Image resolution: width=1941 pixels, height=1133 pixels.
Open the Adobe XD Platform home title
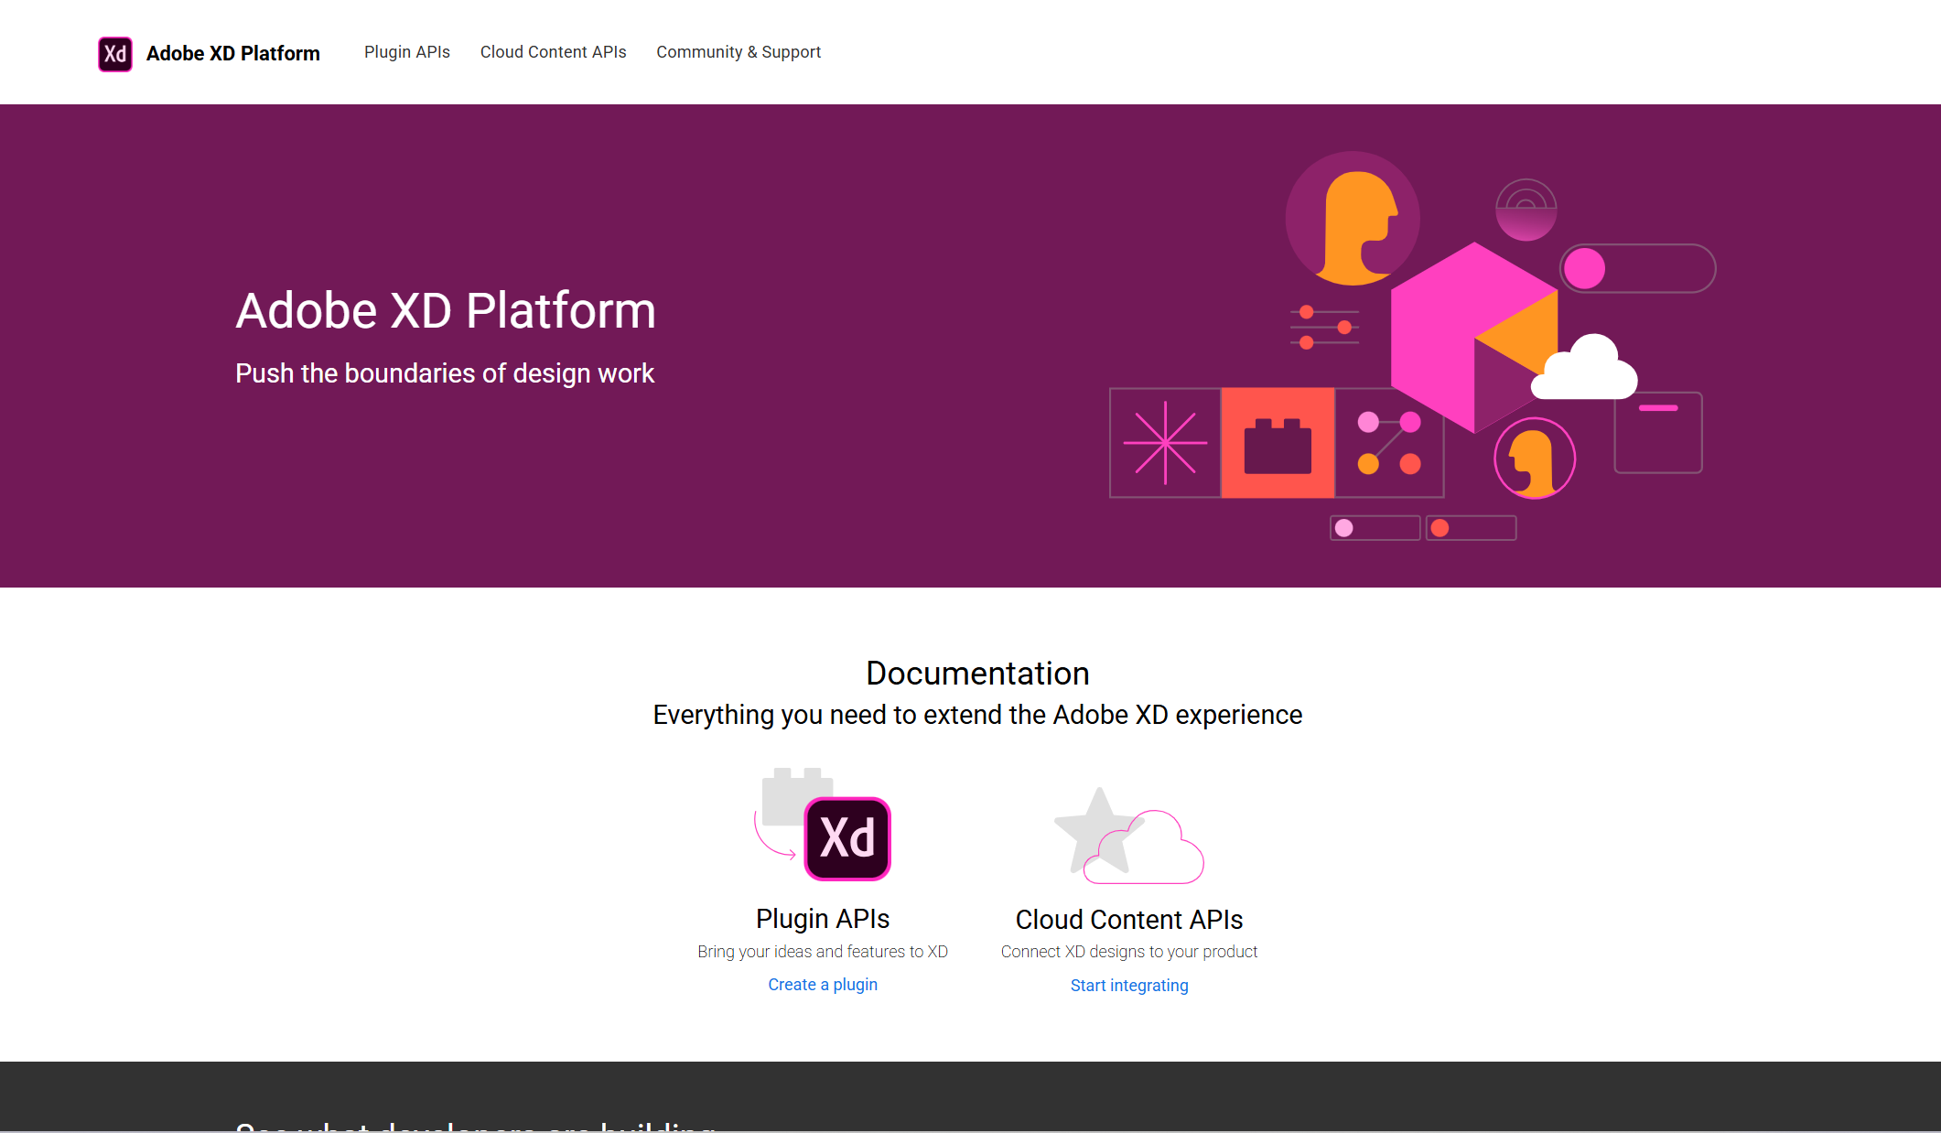[232, 54]
